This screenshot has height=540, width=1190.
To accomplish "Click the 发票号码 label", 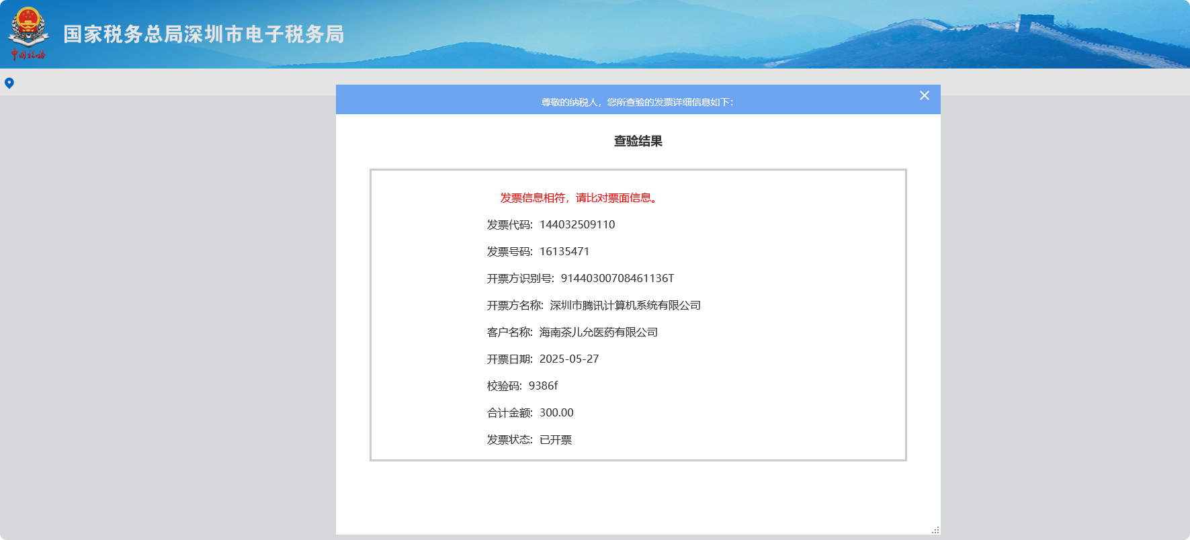I will [x=509, y=251].
